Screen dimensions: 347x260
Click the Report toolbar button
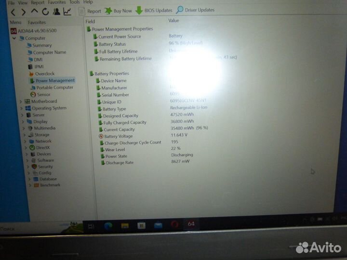tap(90, 11)
